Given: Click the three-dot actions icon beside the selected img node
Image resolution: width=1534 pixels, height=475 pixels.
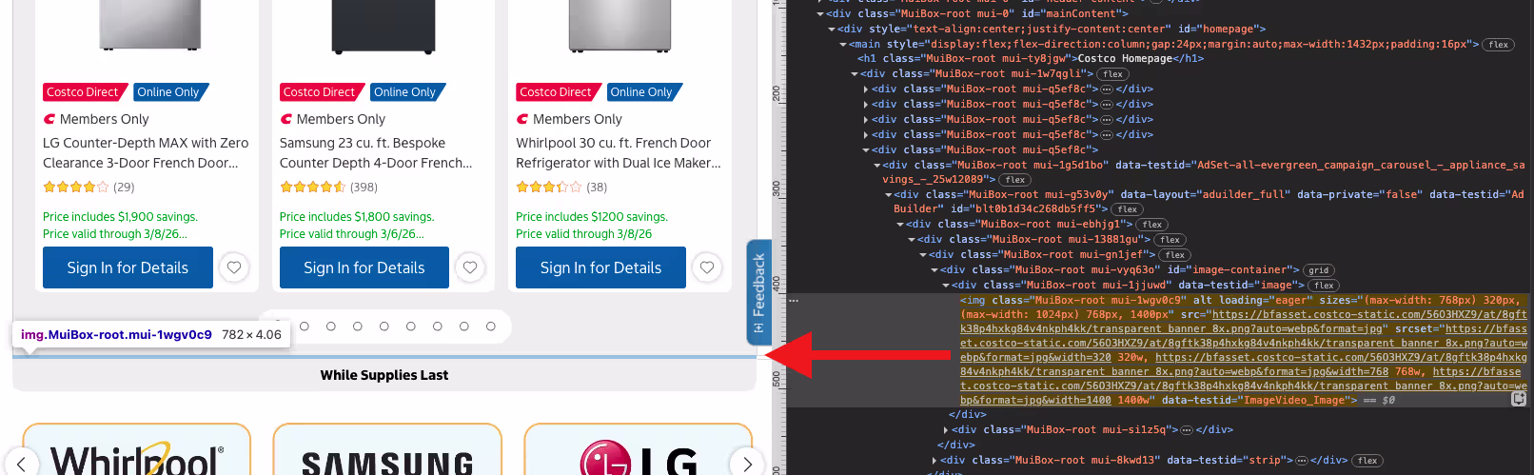Looking at the screenshot, I should pyautogui.click(x=794, y=300).
